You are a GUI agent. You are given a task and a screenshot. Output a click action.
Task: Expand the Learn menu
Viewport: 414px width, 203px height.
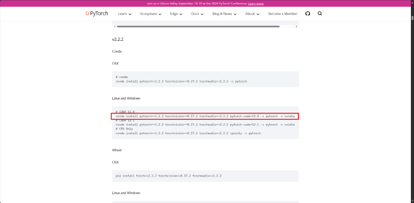pos(125,14)
